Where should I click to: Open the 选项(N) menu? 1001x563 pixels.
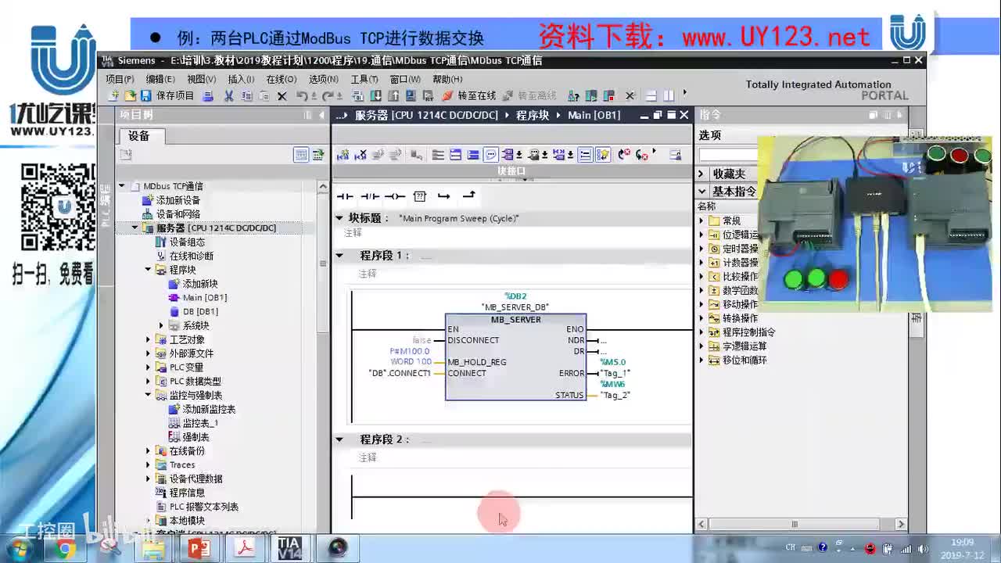coord(323,79)
